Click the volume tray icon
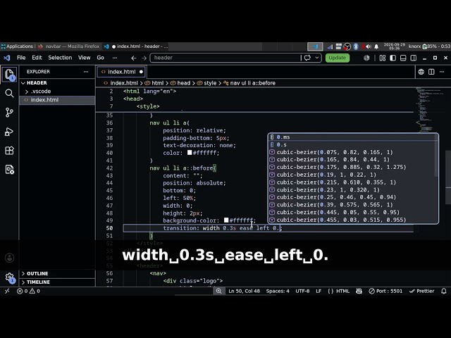This screenshot has height=338, width=451. 367,46
